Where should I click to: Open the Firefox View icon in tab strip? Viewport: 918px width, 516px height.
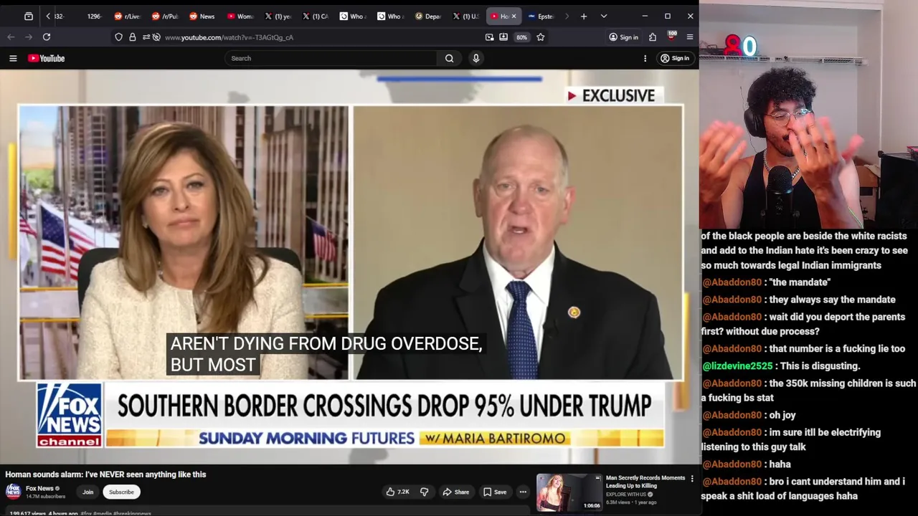tap(29, 16)
